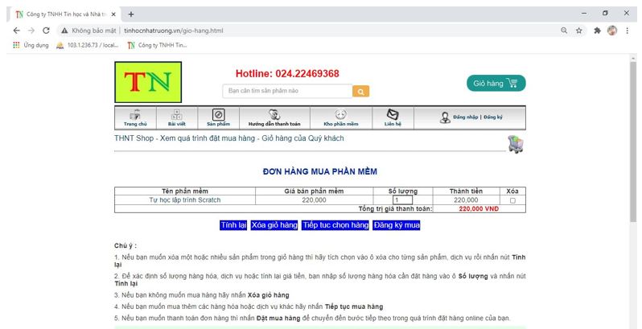Click the Số lượng quantity field
Viewport: 642px width, 329px height.
coord(401,200)
